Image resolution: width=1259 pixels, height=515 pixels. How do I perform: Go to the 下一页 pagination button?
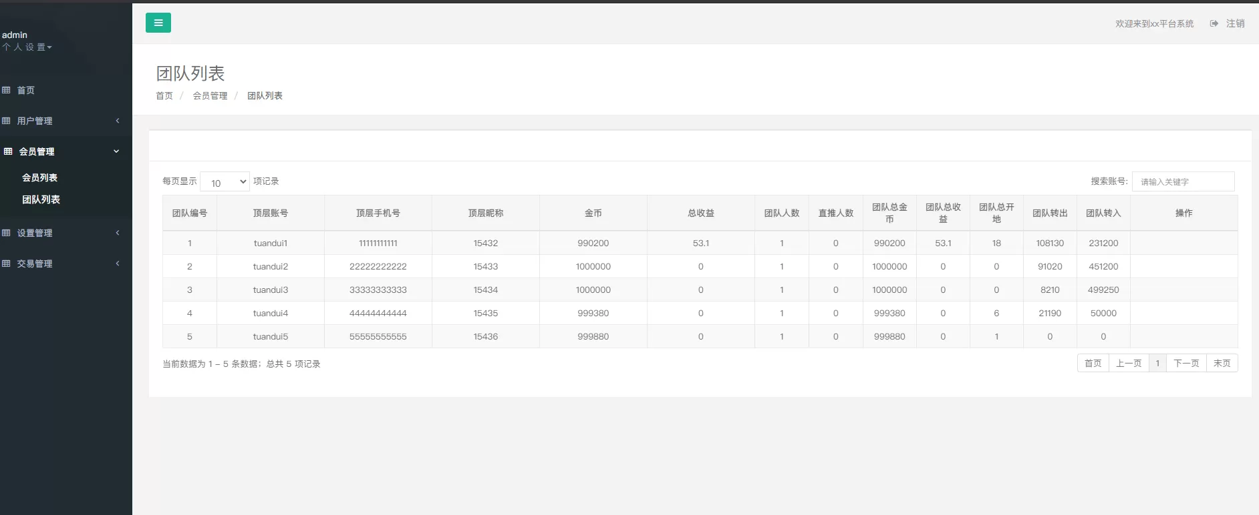coord(1186,363)
